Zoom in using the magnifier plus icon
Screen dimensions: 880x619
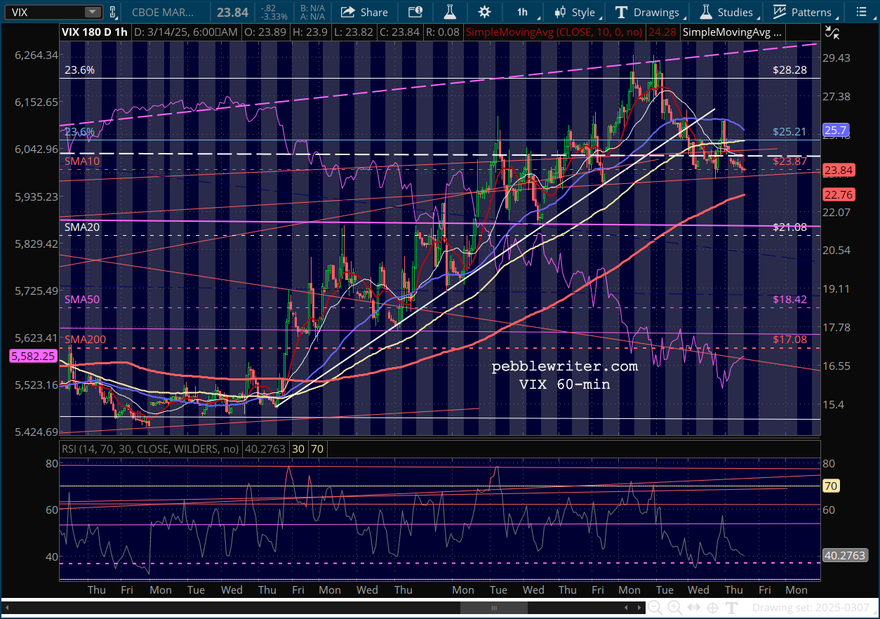point(674,607)
